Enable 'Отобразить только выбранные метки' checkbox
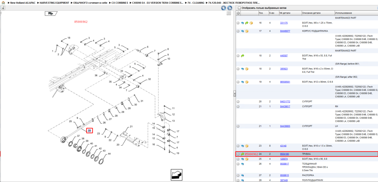378x182 pixels. (239, 8)
